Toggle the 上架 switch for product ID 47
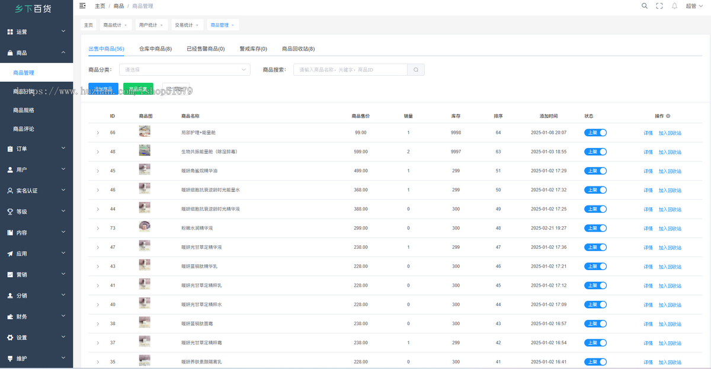This screenshot has width=711, height=369. tap(595, 247)
